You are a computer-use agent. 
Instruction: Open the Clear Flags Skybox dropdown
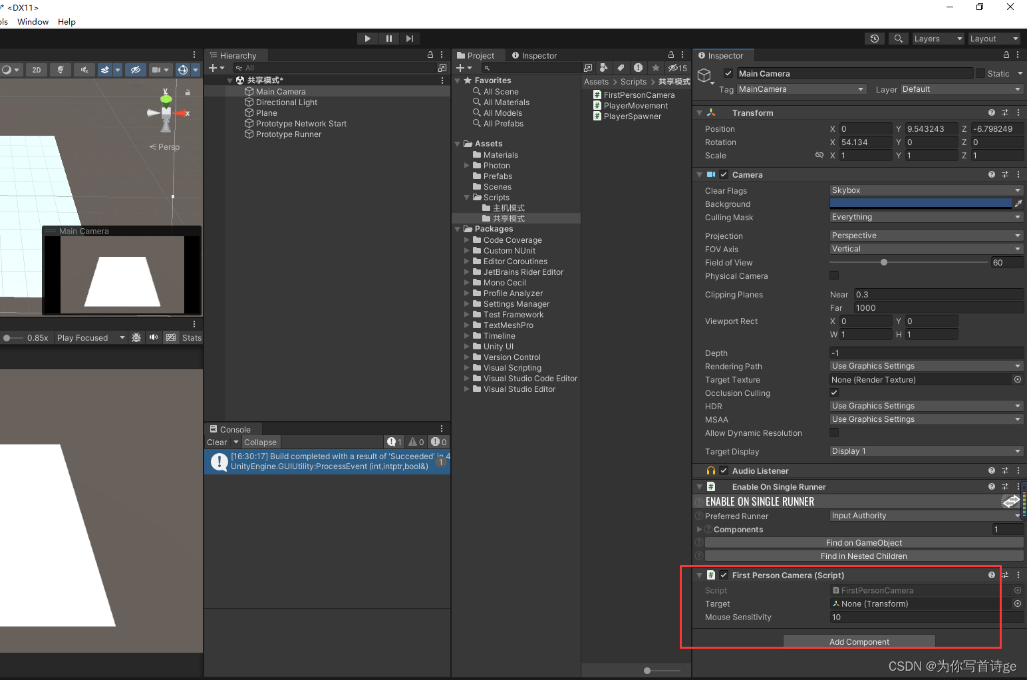(926, 190)
